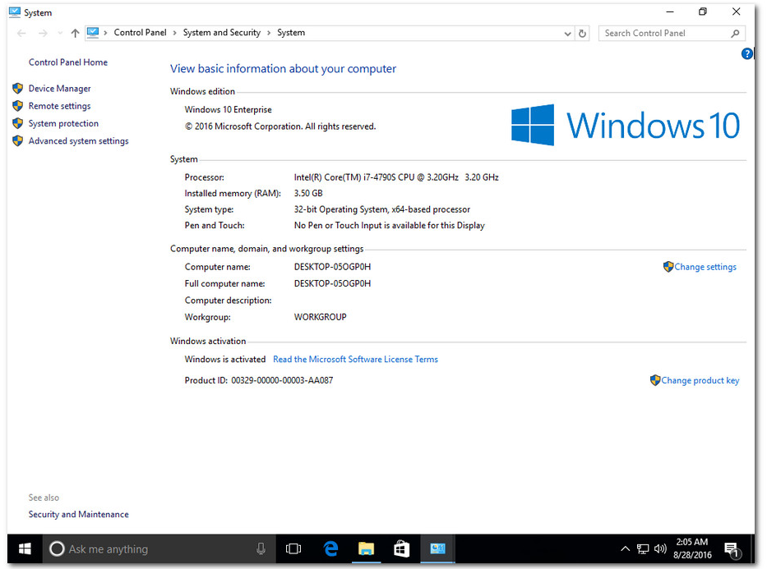Expand chevron before Control Panel breadcrumb
Image resolution: width=767 pixels, height=569 pixels.
pyautogui.click(x=106, y=33)
